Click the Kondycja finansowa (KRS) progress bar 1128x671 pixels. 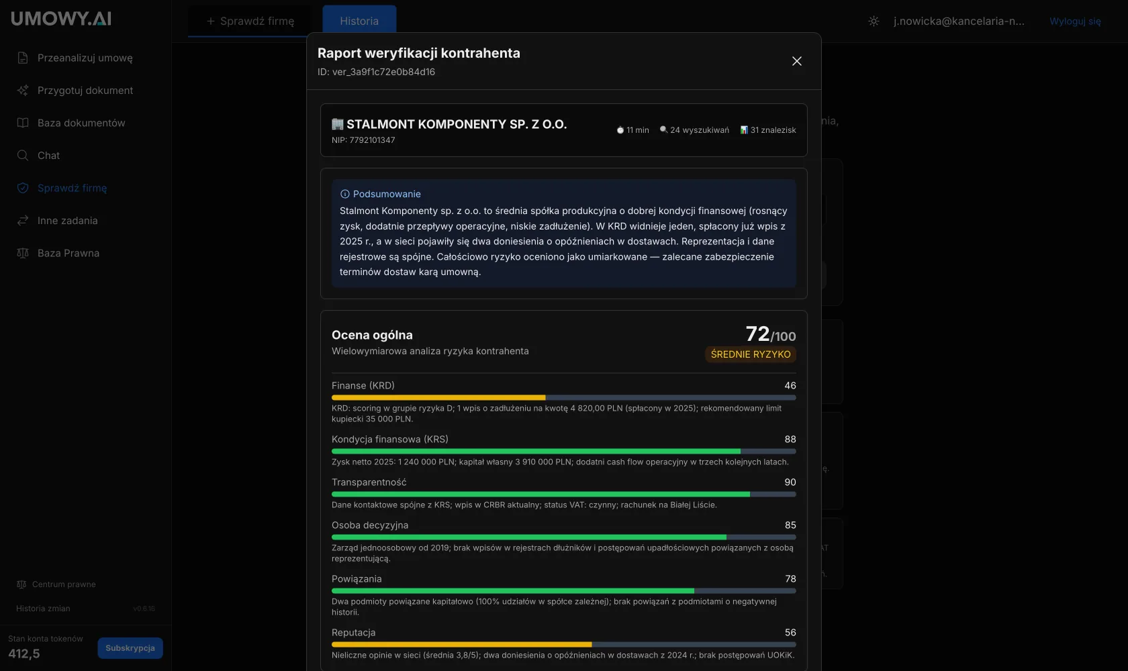(x=564, y=452)
